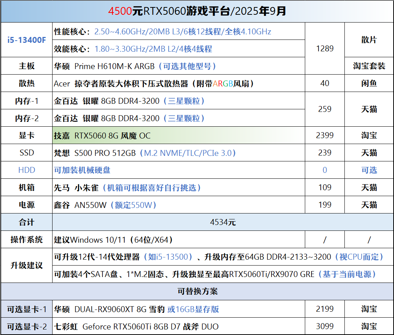The height and width of the screenshot is (335, 394).
Task: Select the "可升级12代-14代处理器" upgrade line
Action: click(223, 257)
